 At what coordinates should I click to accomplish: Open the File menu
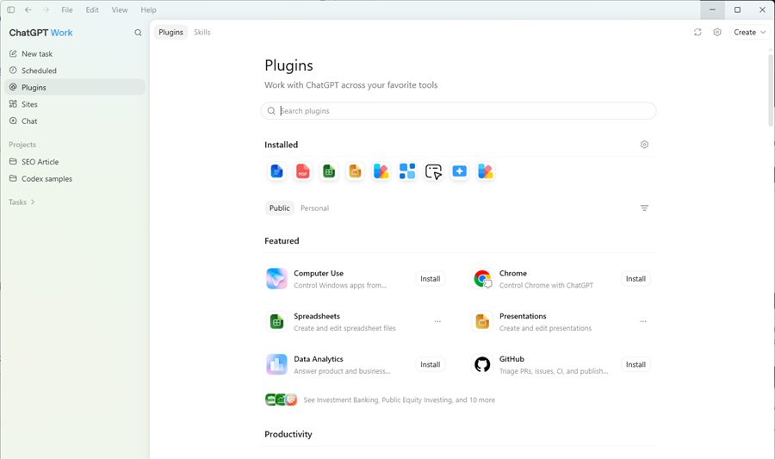click(x=66, y=9)
